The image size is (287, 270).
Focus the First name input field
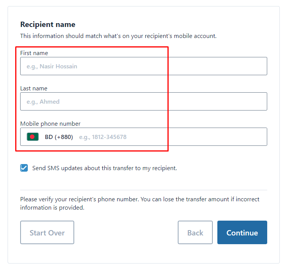point(143,66)
